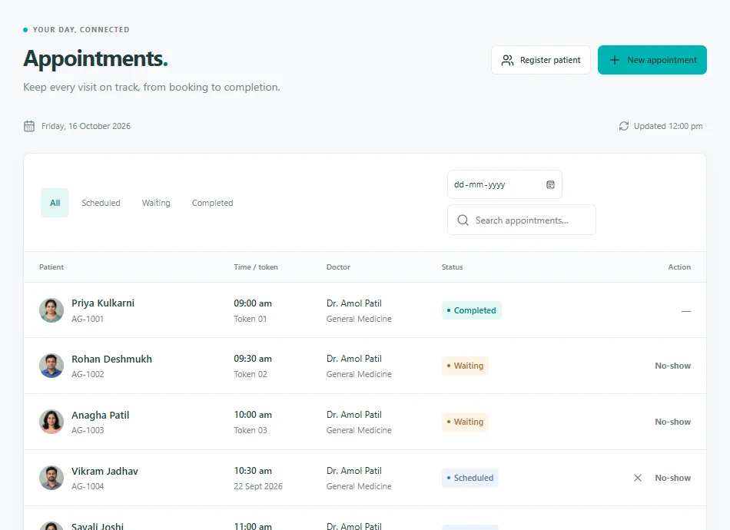Click the dash action in Priya Kulkarni's row
Screen dimensions: 730x530
(x=686, y=311)
